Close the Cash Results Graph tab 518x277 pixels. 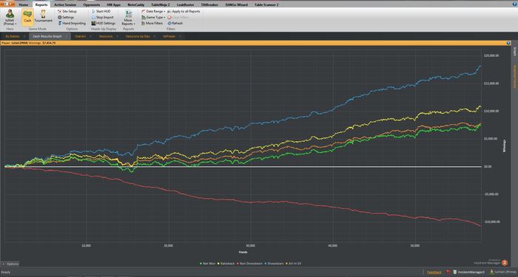67,36
